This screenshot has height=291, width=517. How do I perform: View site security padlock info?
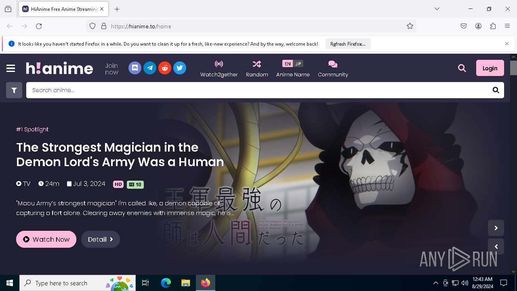[x=104, y=26]
